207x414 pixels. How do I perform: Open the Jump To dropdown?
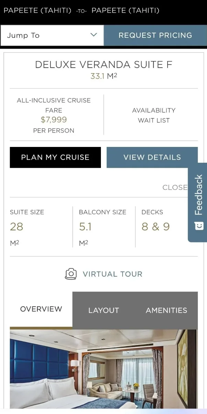pyautogui.click(x=52, y=35)
